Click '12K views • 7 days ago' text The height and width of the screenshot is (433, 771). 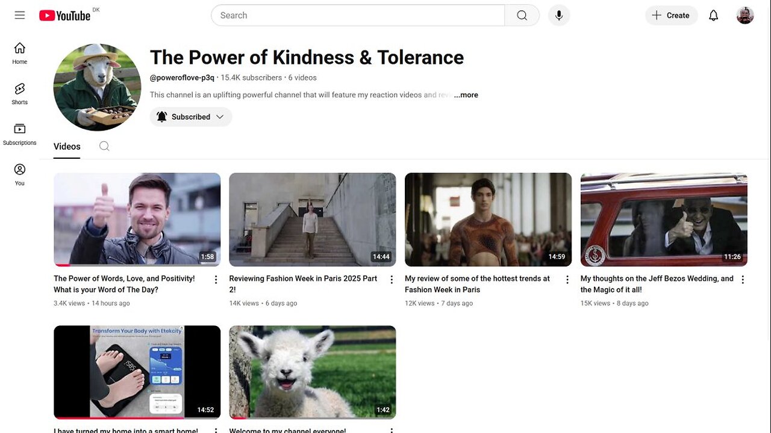[439, 303]
